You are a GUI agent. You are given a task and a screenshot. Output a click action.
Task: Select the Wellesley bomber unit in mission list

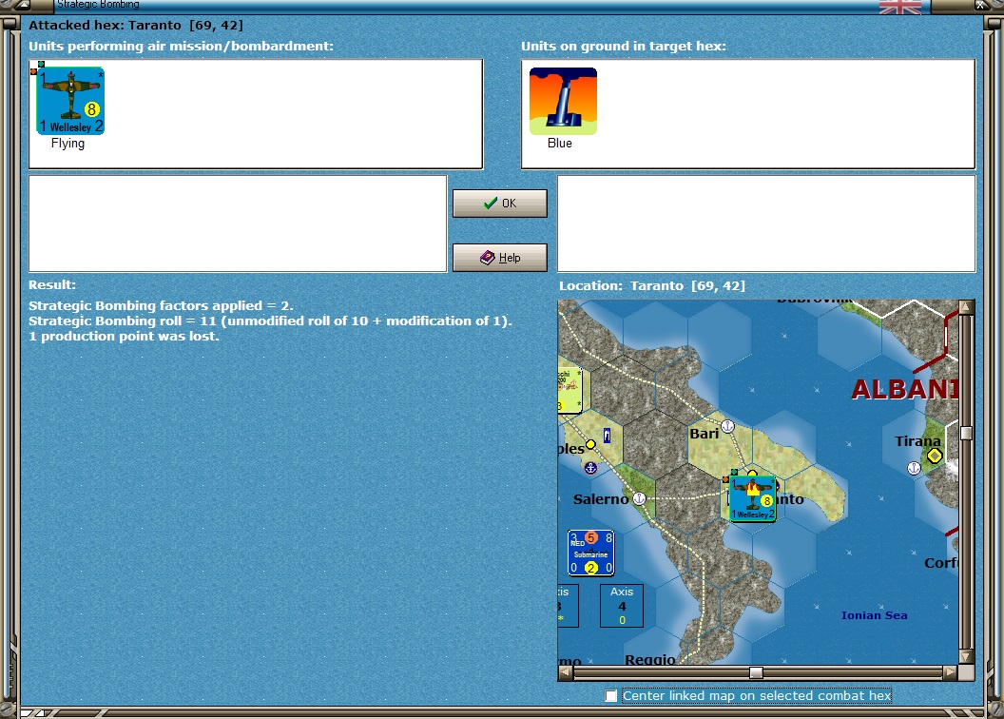pyautogui.click(x=70, y=101)
